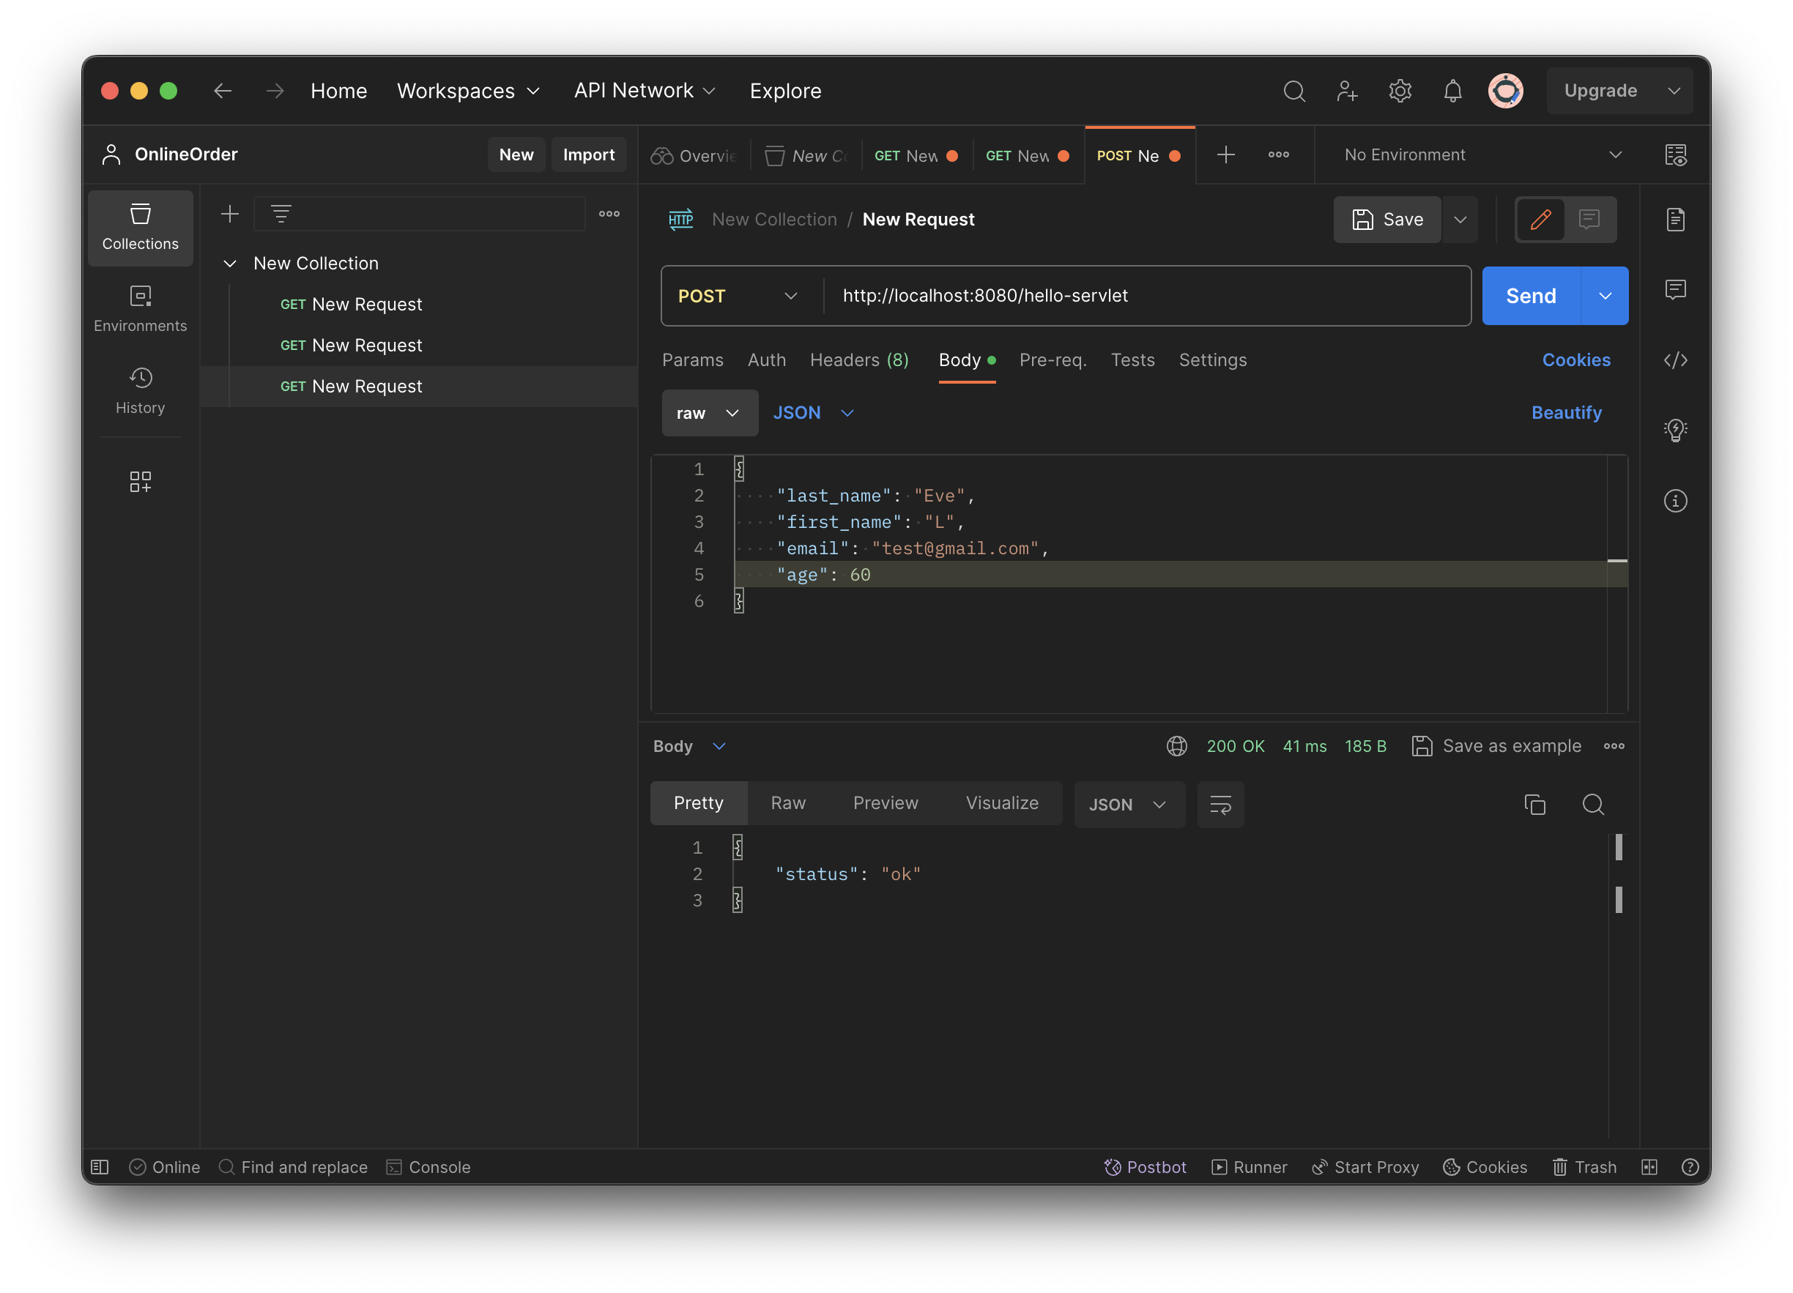Expand the POST method dropdown

[x=787, y=295]
